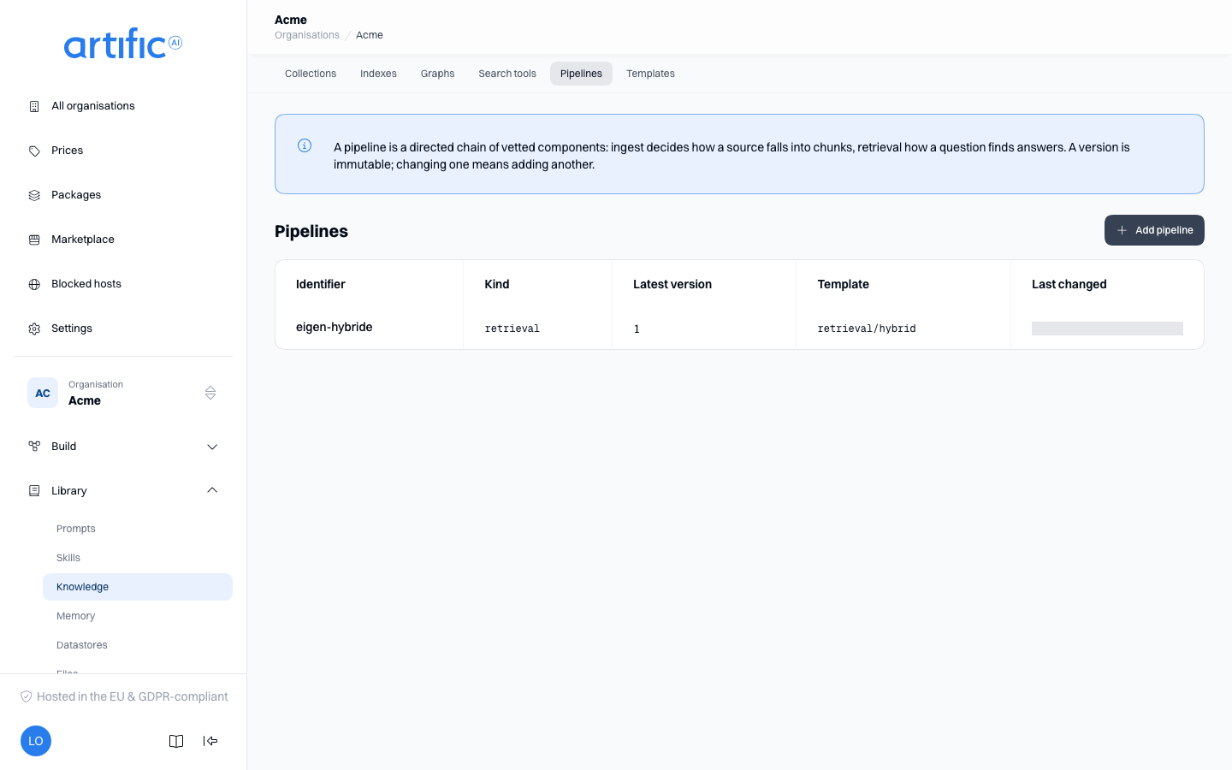Switch to the Collections tab

click(x=311, y=74)
